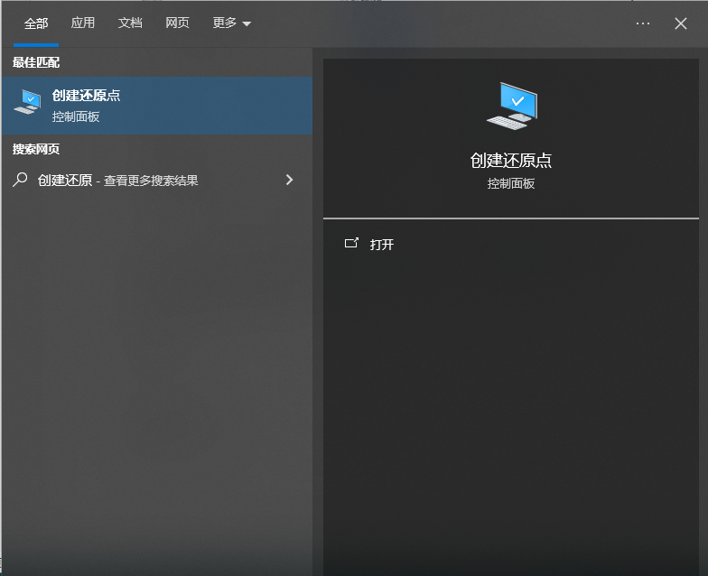Screen dimensions: 708x576
Task: Click 创建还原点 title in preview pane
Action: coord(511,161)
